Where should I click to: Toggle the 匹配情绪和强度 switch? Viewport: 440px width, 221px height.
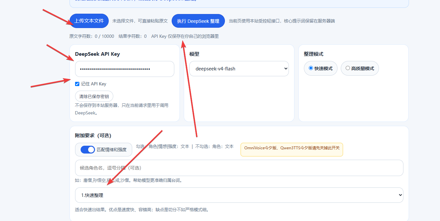click(88, 150)
